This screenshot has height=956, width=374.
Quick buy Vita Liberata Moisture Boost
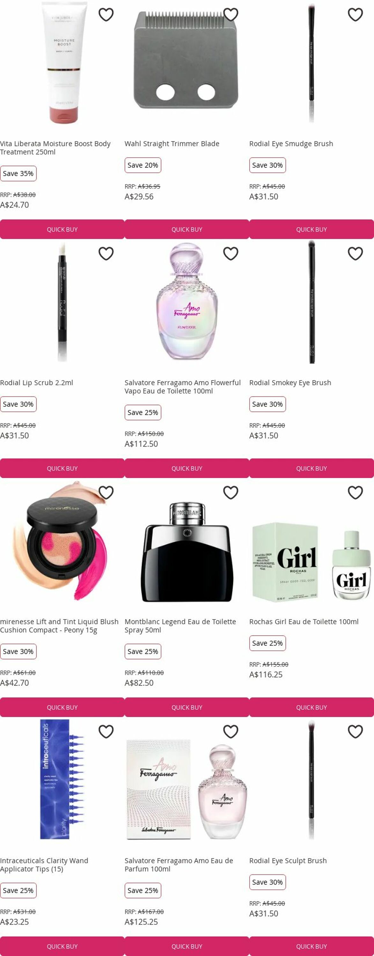62,229
